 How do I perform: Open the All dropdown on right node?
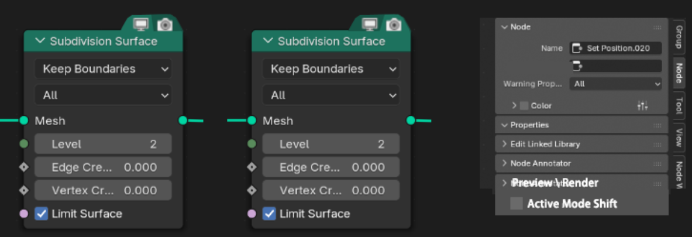(x=331, y=95)
